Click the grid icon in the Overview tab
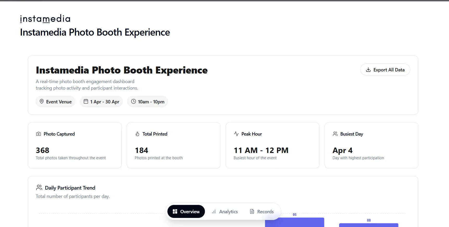 [x=175, y=211]
